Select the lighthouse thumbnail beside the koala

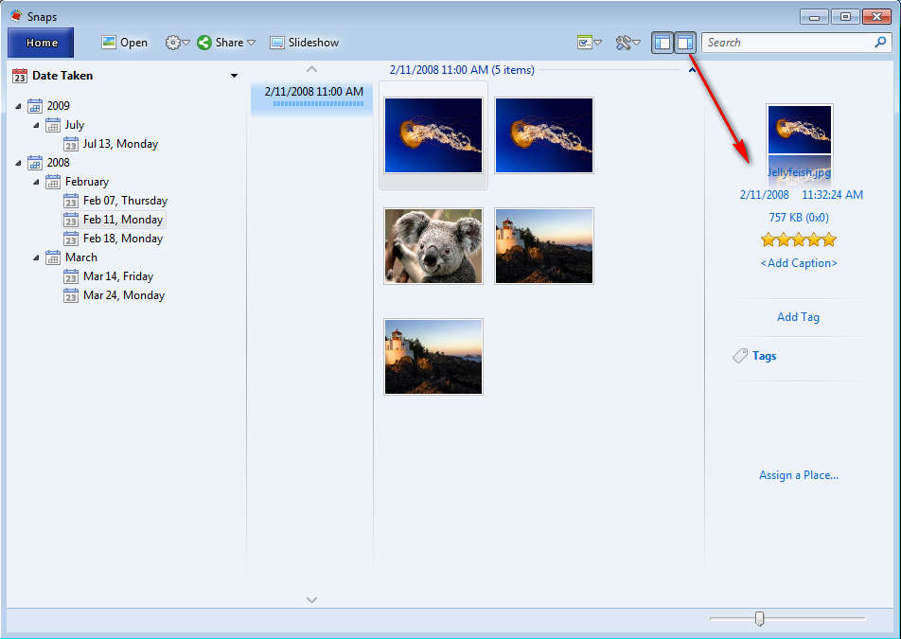click(x=543, y=246)
